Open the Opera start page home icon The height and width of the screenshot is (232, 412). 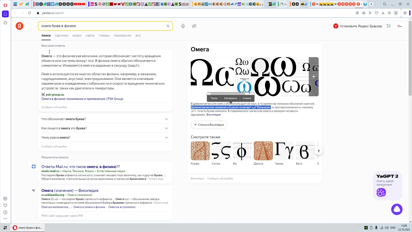pos(5,14)
